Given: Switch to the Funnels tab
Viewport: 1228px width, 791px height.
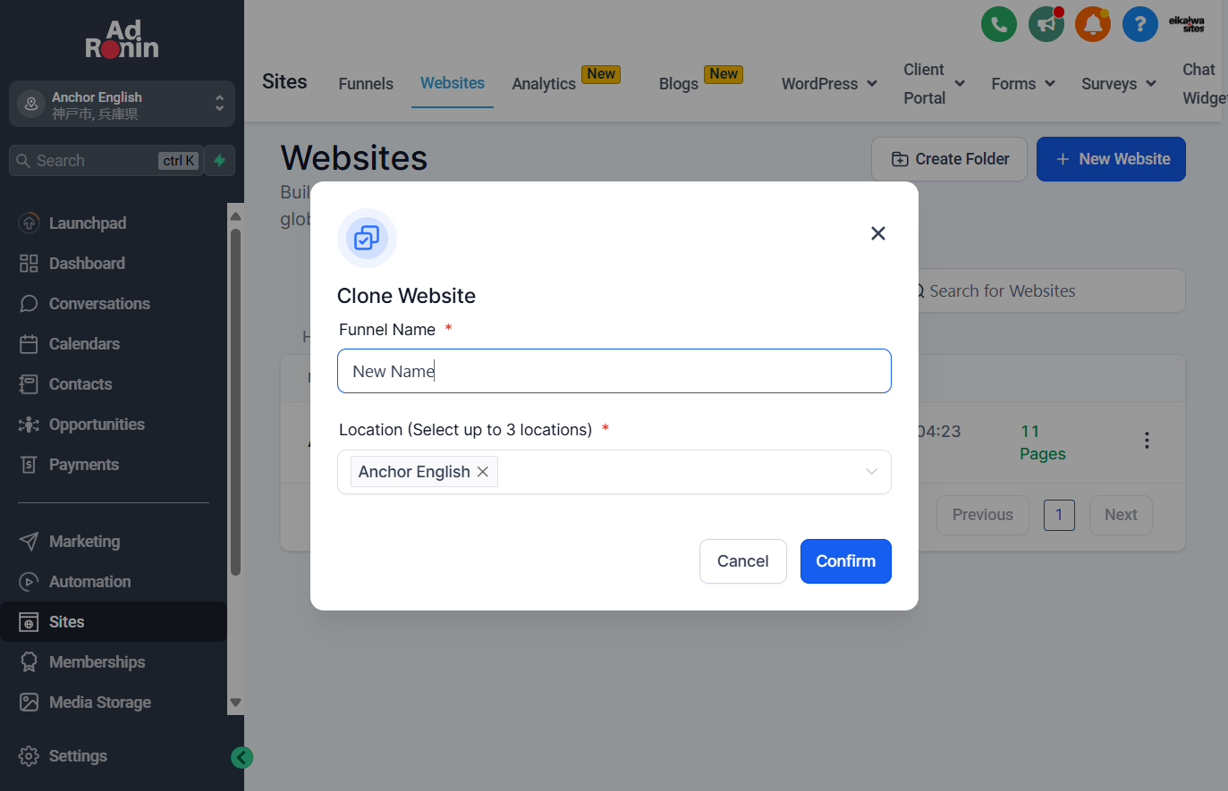Looking at the screenshot, I should pos(366,84).
